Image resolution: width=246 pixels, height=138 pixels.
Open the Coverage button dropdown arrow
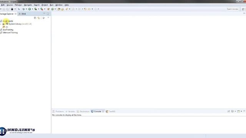point(38,9)
